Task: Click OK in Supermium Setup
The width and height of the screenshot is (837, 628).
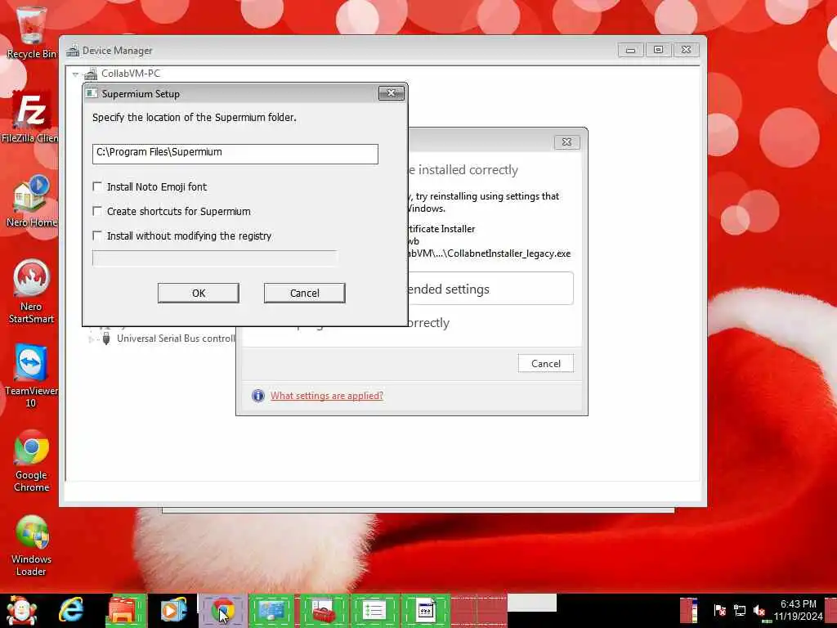Action: coord(199,294)
